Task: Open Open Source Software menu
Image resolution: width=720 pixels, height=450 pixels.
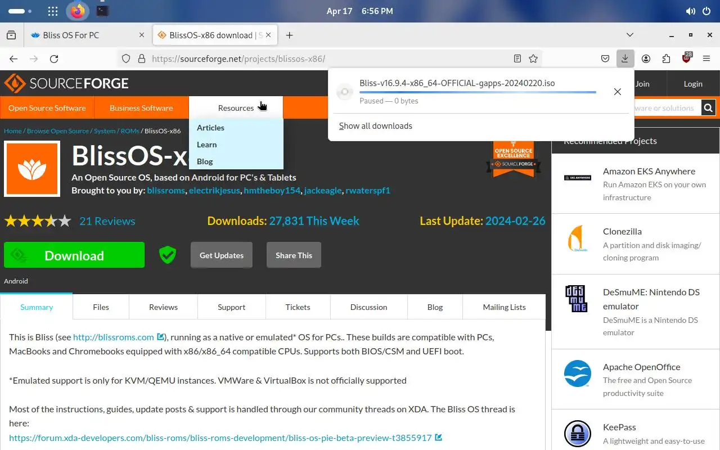Action: pos(47,108)
